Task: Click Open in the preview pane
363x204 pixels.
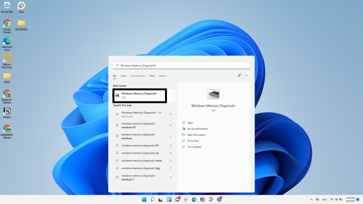Action: (x=190, y=123)
